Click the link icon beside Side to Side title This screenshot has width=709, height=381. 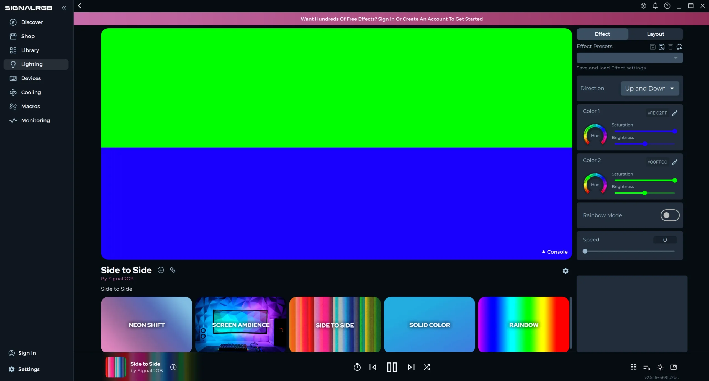[x=173, y=270]
